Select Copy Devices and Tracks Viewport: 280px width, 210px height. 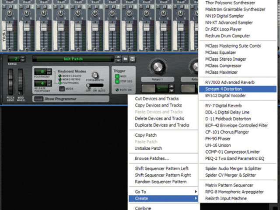(163, 105)
